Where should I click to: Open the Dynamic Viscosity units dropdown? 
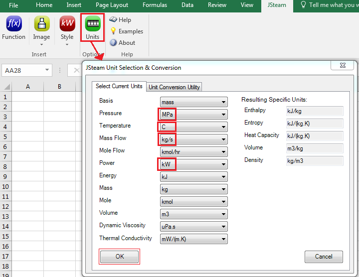[x=193, y=227]
